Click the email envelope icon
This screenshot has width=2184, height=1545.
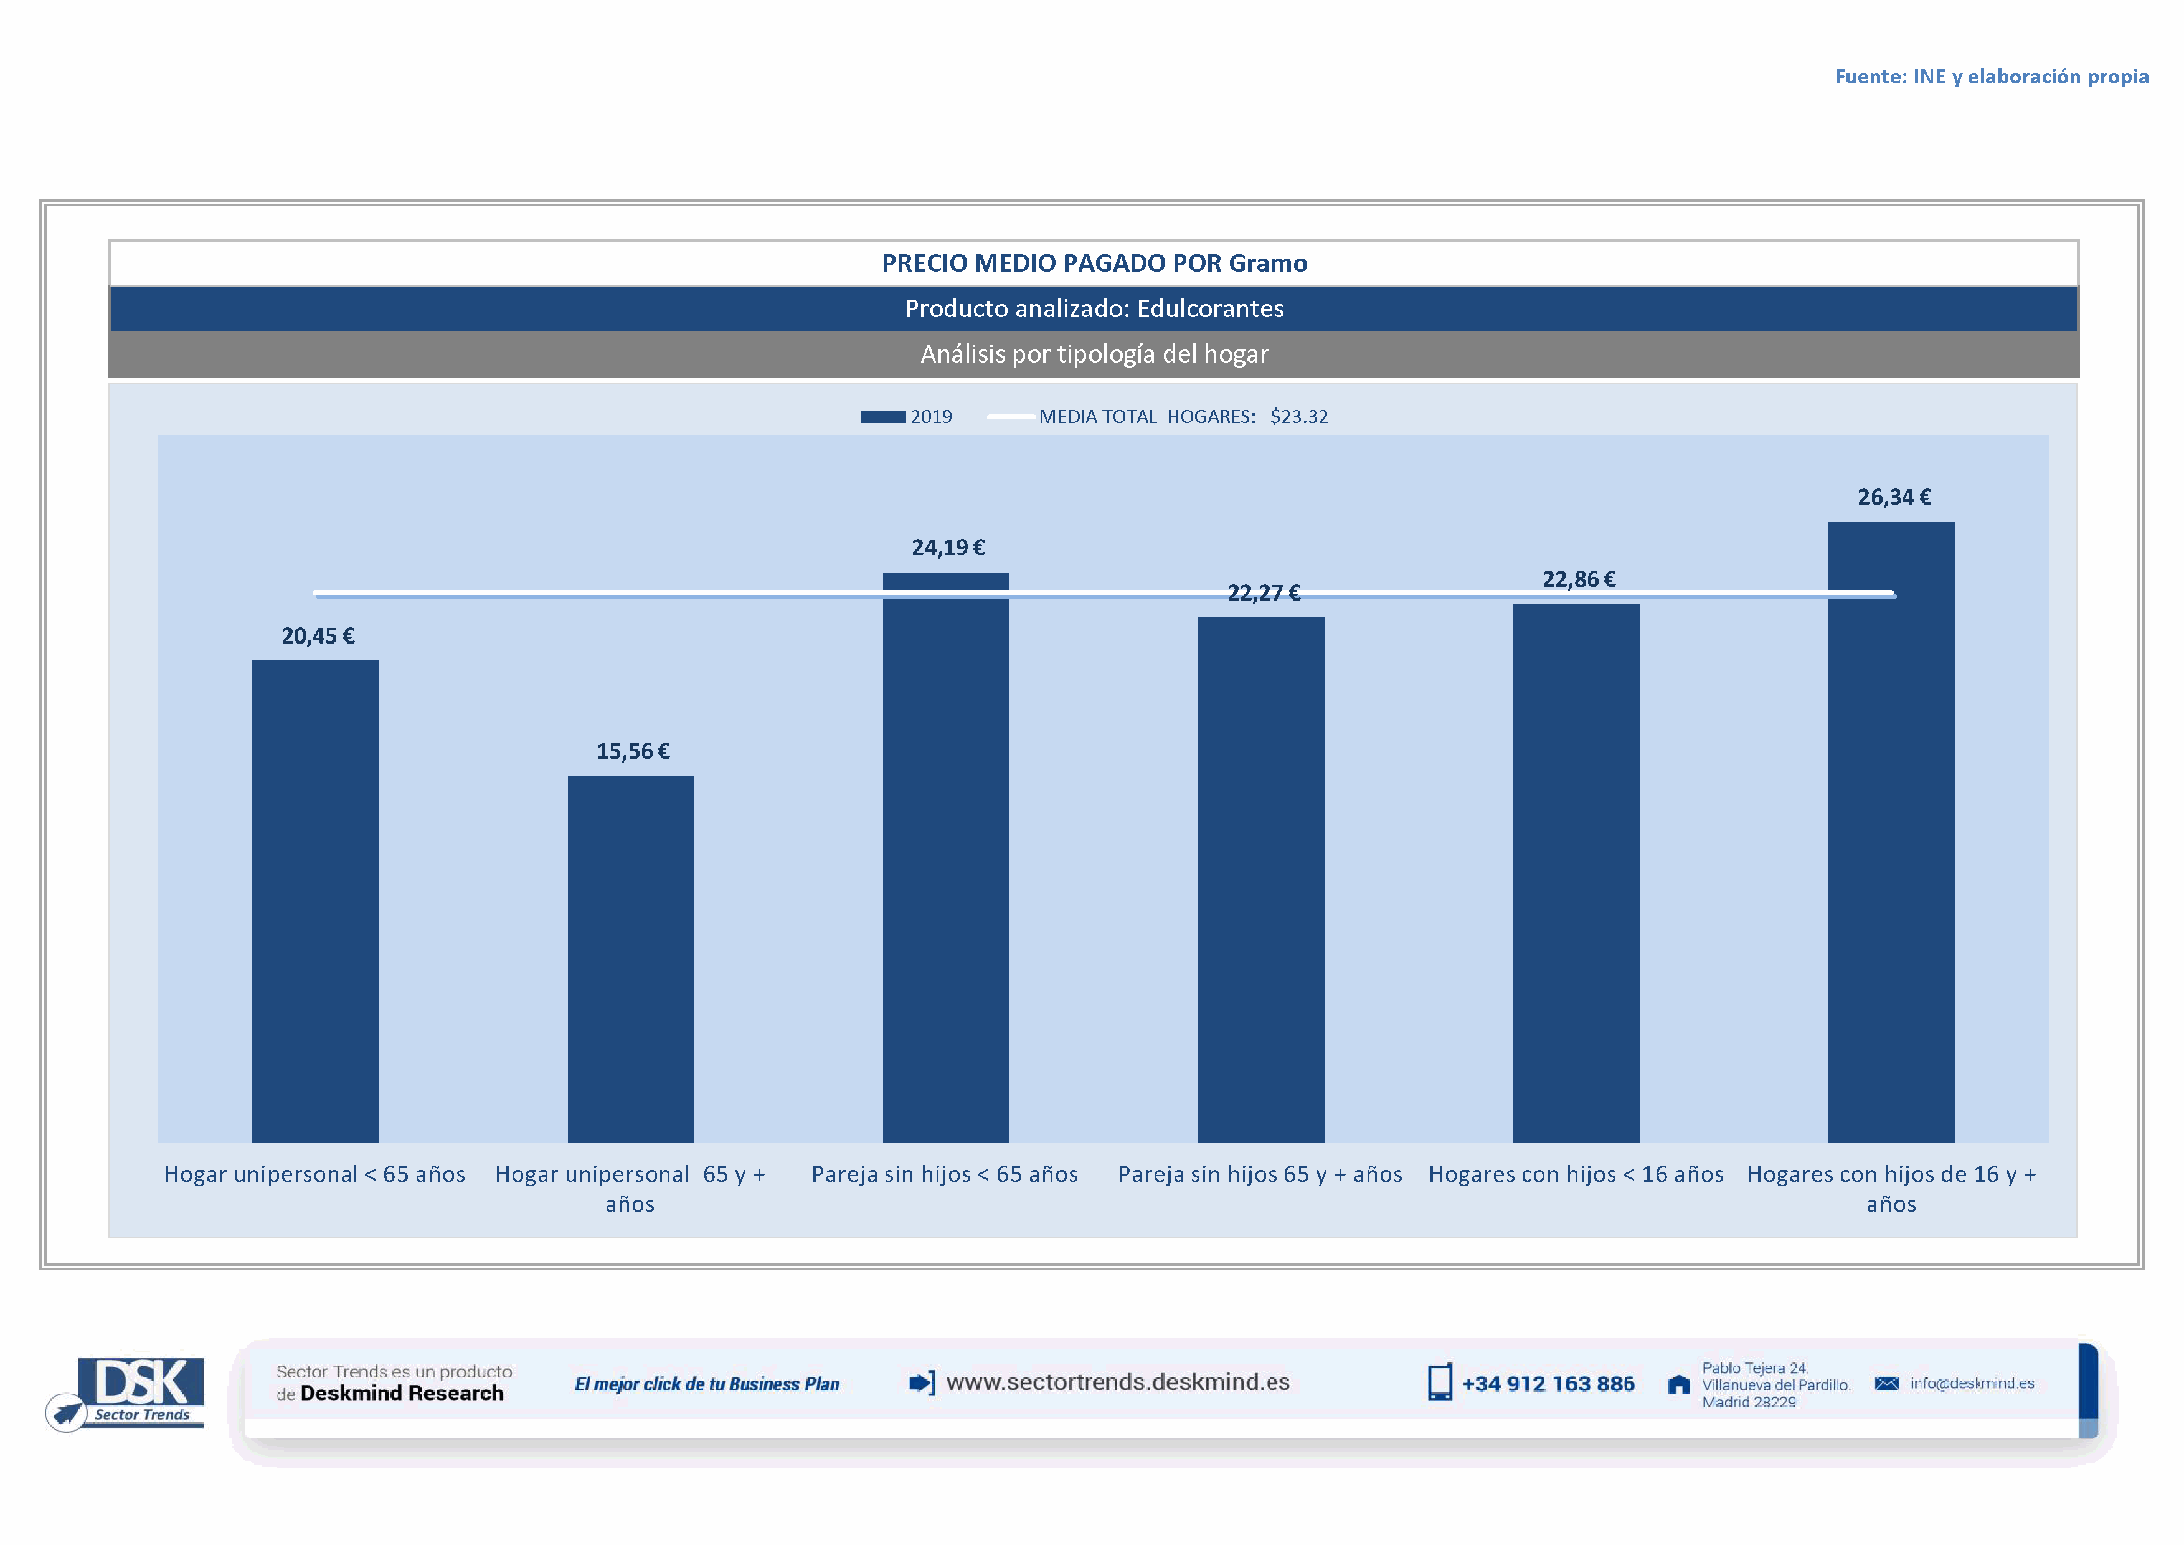1886,1383
